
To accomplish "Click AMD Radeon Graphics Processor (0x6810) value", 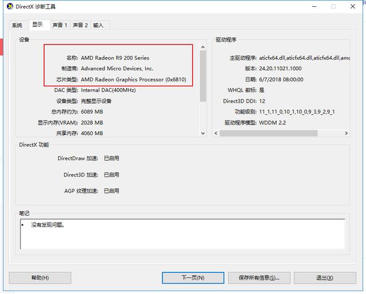I will (x=133, y=79).
